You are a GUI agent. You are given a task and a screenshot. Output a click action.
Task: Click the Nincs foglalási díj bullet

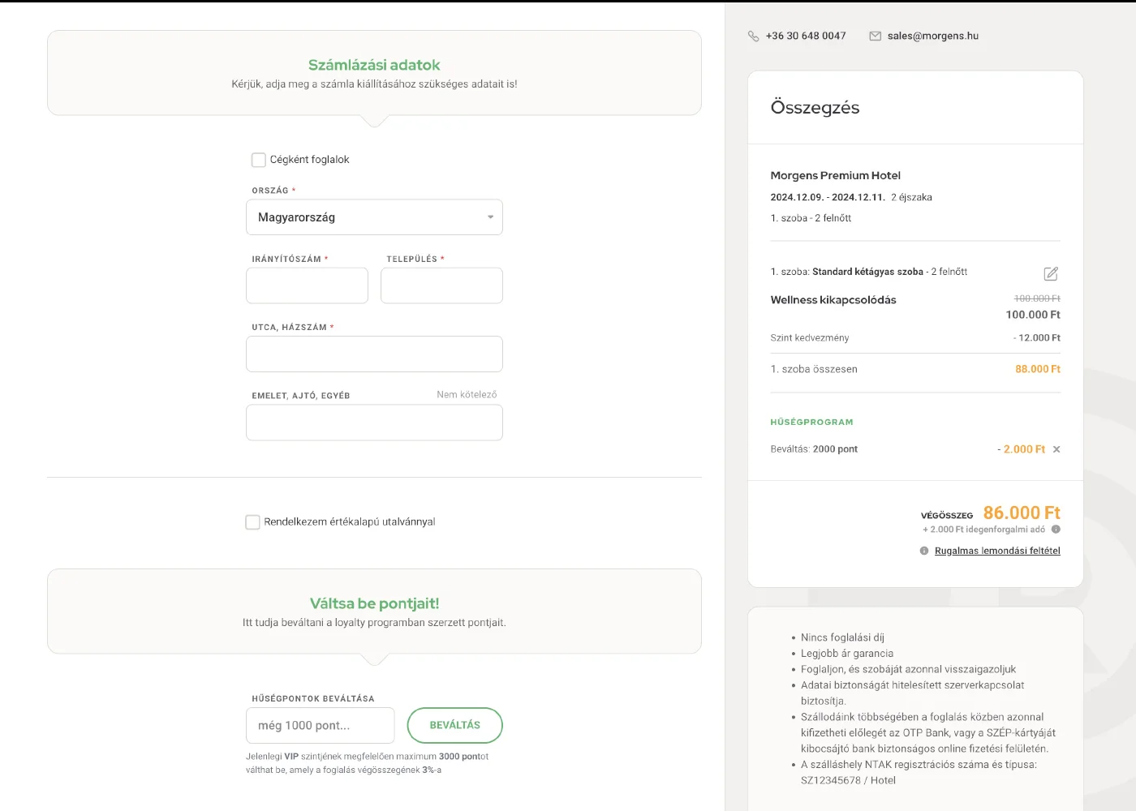[842, 637]
